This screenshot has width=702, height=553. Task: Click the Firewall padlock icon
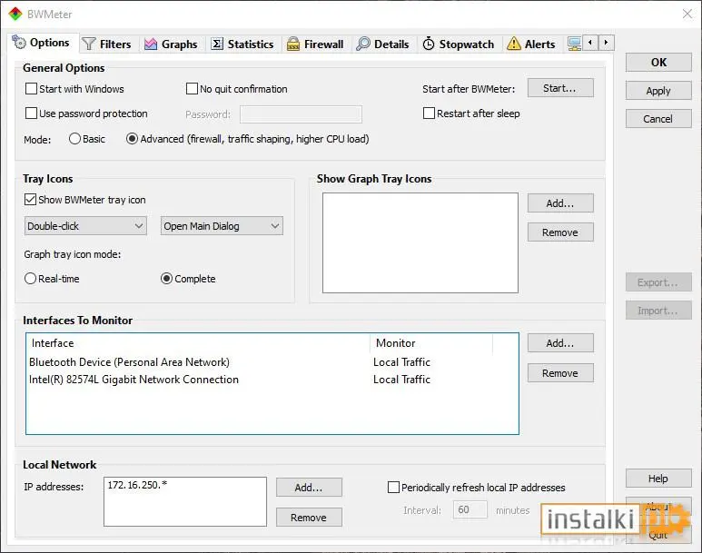click(292, 44)
